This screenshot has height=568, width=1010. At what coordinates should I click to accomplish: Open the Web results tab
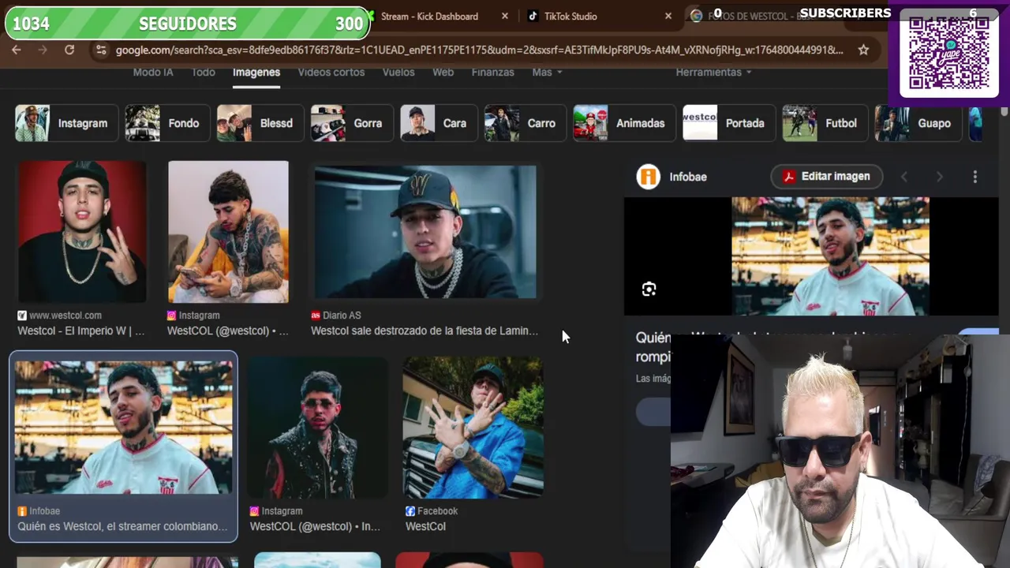(443, 72)
